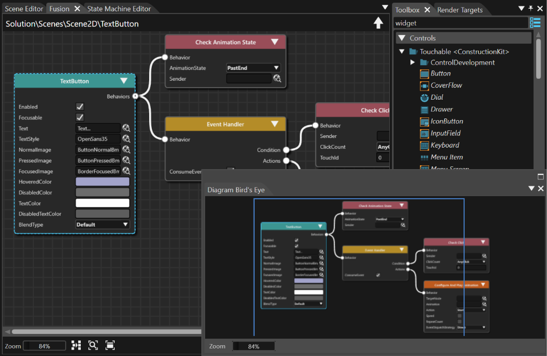
Task: Click the browse icon next to TextStyle field
Action: click(127, 139)
